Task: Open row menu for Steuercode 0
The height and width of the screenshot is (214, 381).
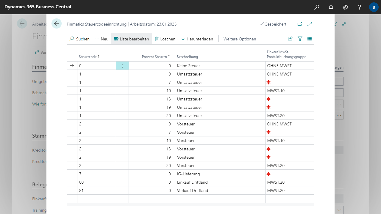Action: (122, 66)
